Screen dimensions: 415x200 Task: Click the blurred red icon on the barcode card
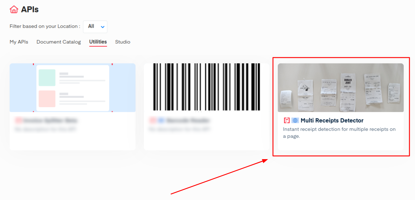[x=152, y=121]
